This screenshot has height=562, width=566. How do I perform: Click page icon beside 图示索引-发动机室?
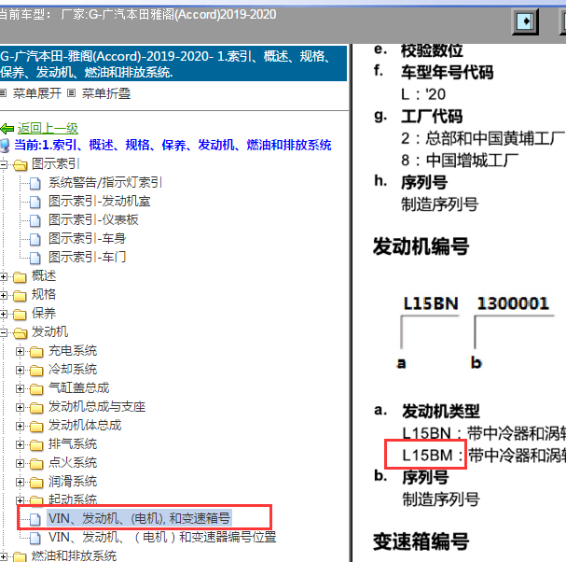tap(35, 202)
